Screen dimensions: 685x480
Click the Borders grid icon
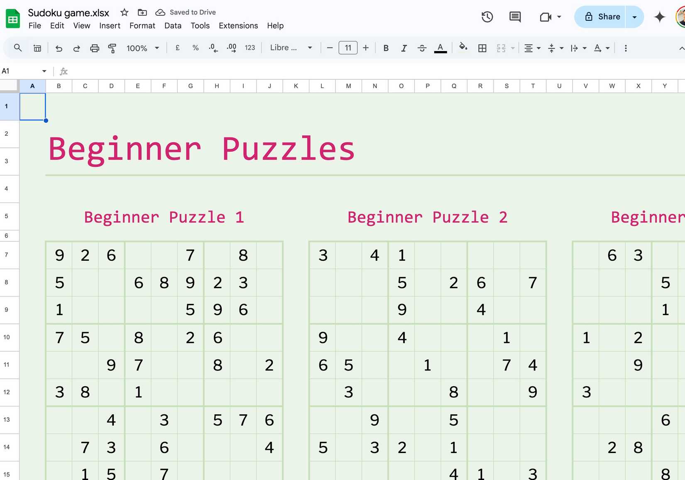tap(482, 48)
